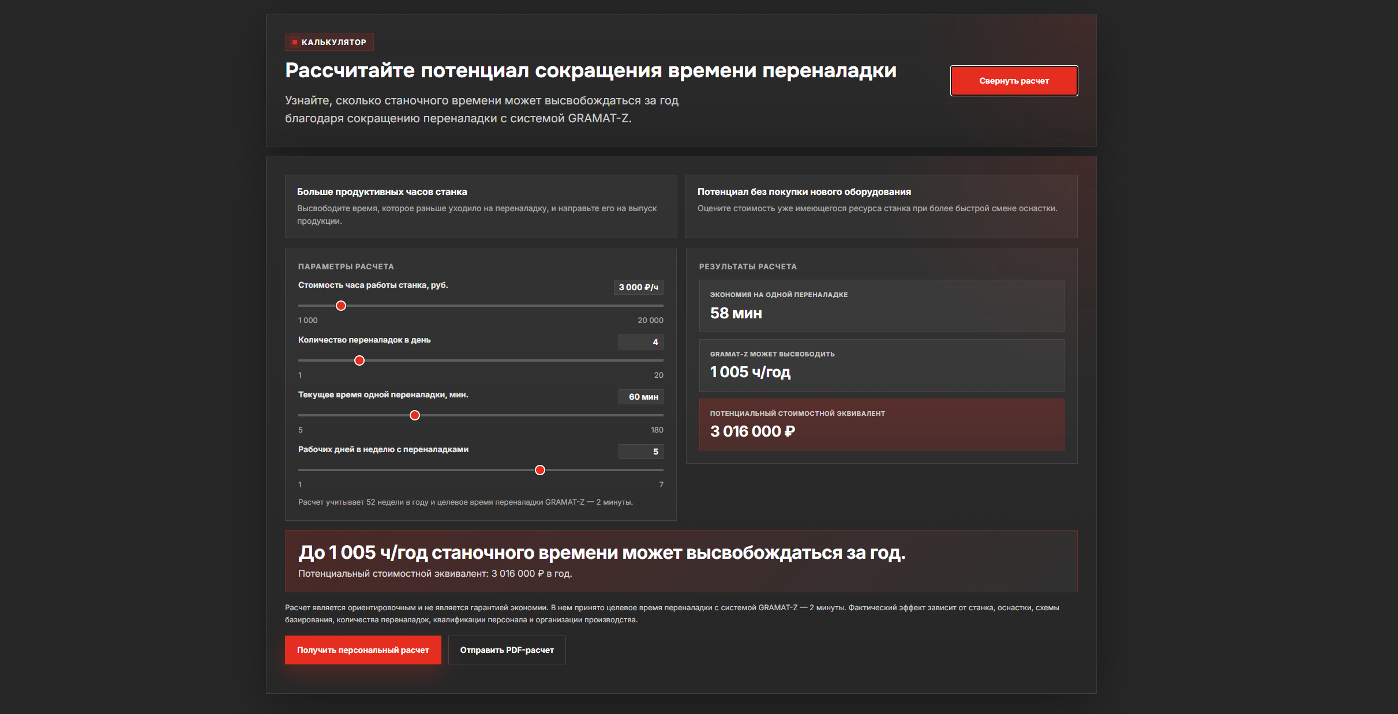Click the machine hour cost slider handle

click(341, 306)
